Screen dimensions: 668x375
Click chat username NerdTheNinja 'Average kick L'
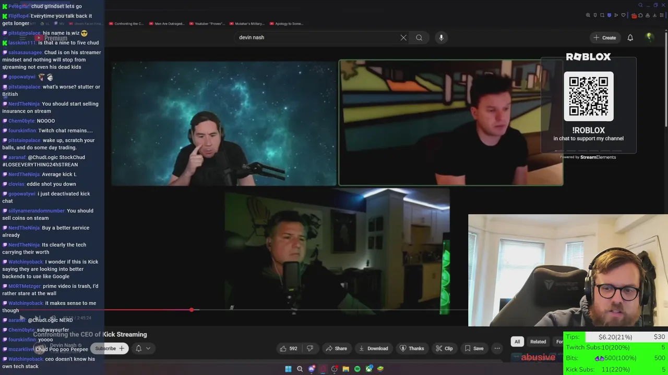point(24,174)
